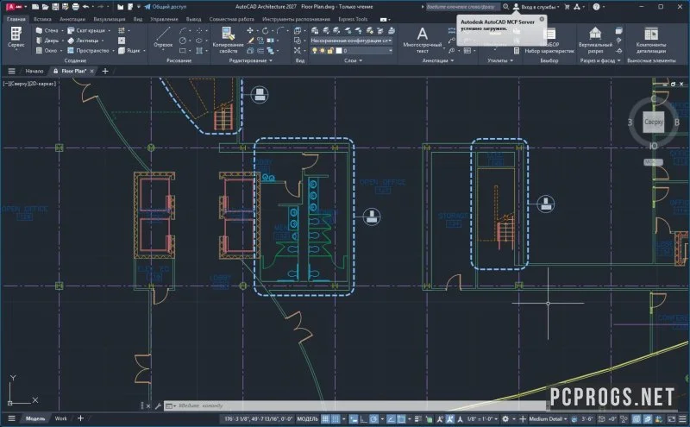The width and height of the screenshot is (690, 427).
Task: Click the help question mark icon
Action: [x=596, y=7]
